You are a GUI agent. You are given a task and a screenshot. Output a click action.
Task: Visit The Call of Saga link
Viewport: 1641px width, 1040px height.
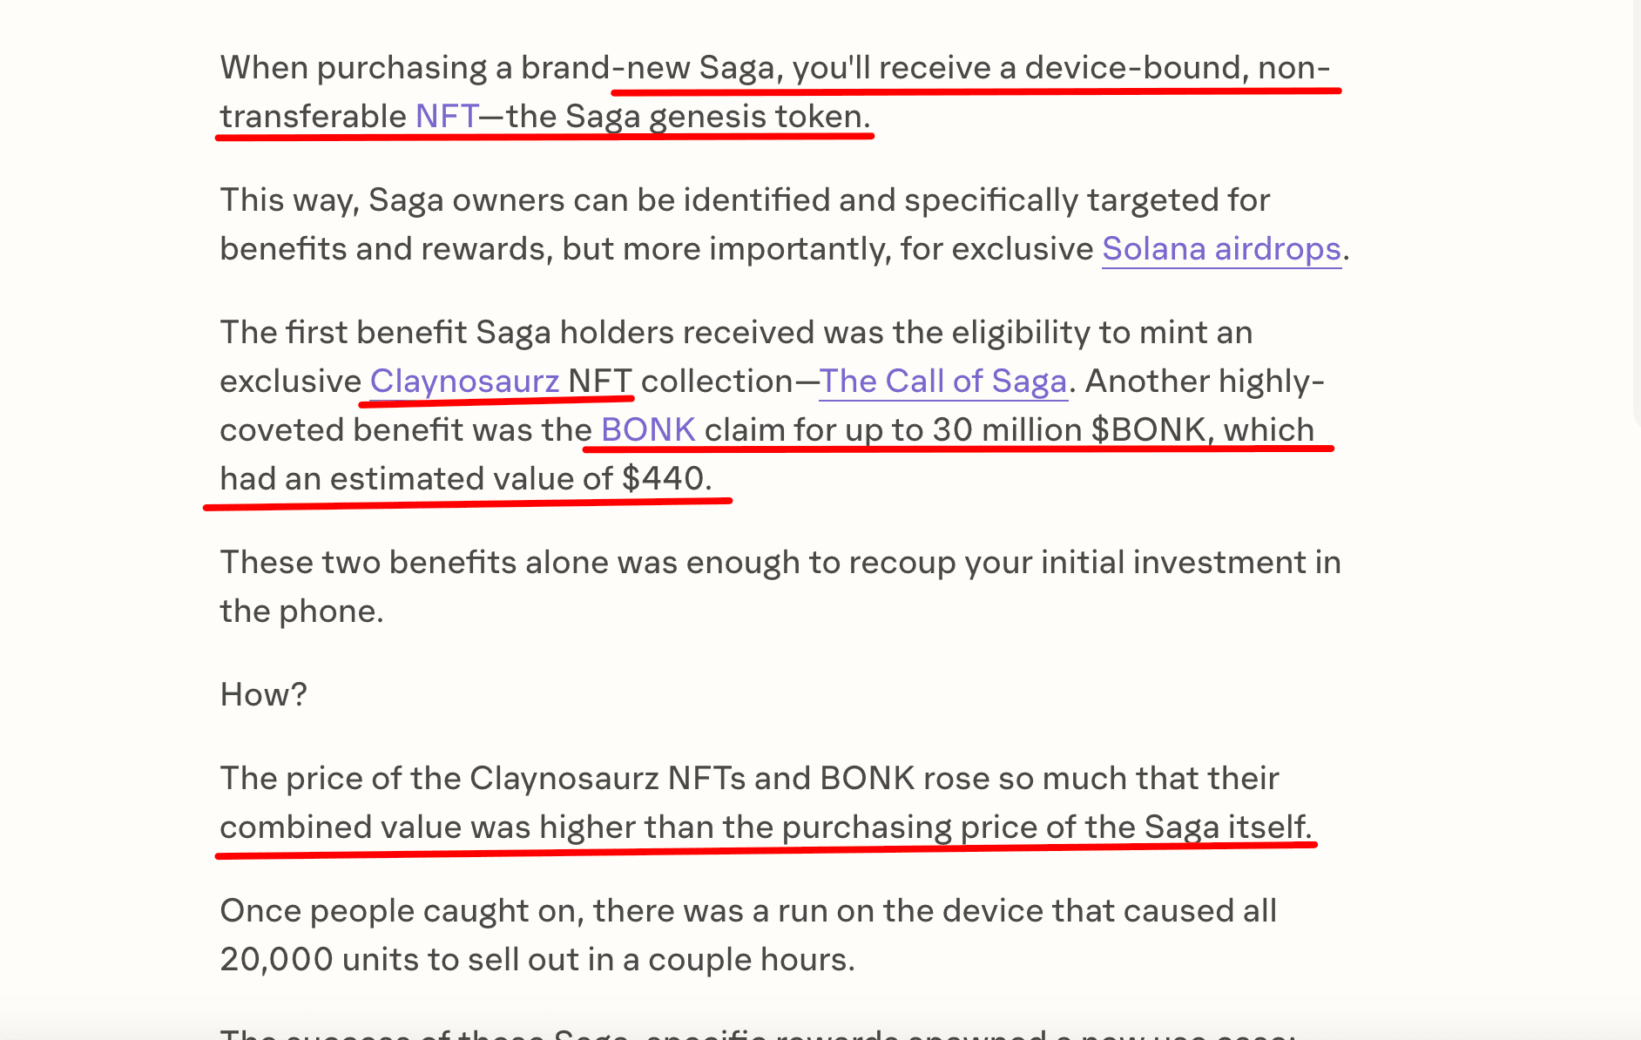[943, 382]
